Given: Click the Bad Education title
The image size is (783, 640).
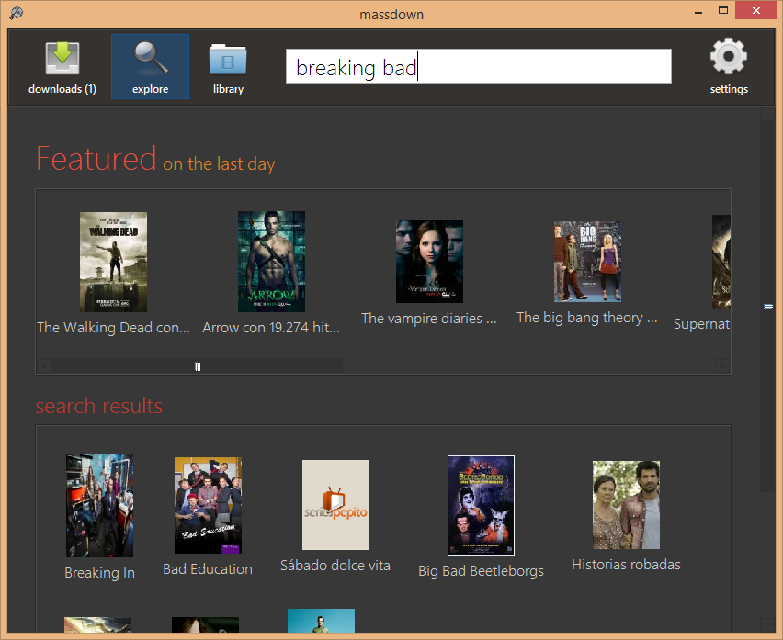Looking at the screenshot, I should pyautogui.click(x=208, y=568).
